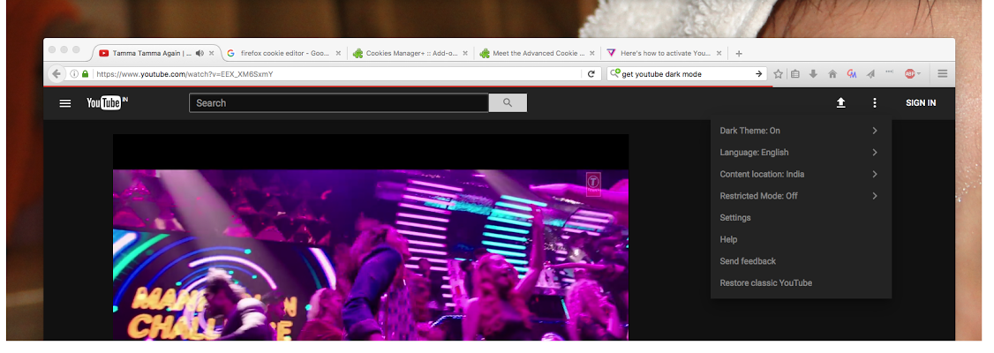The height and width of the screenshot is (353, 994).
Task: Switch to Here's how to activate tab
Action: [665, 53]
